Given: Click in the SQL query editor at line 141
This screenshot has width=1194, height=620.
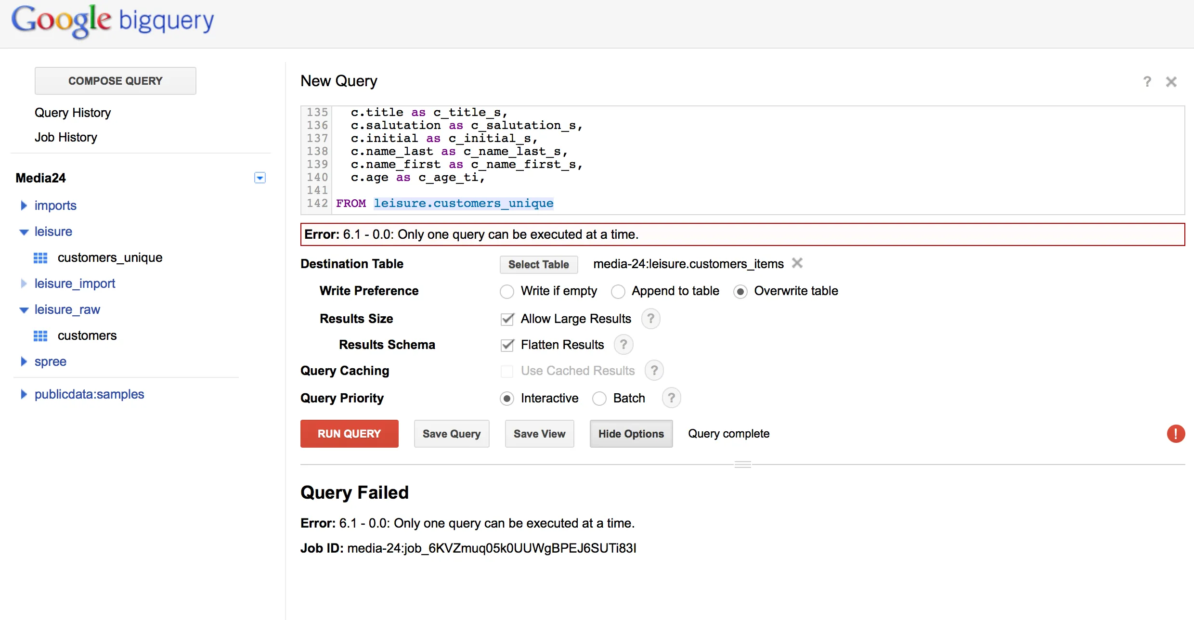Looking at the screenshot, I should pyautogui.click(x=758, y=191).
